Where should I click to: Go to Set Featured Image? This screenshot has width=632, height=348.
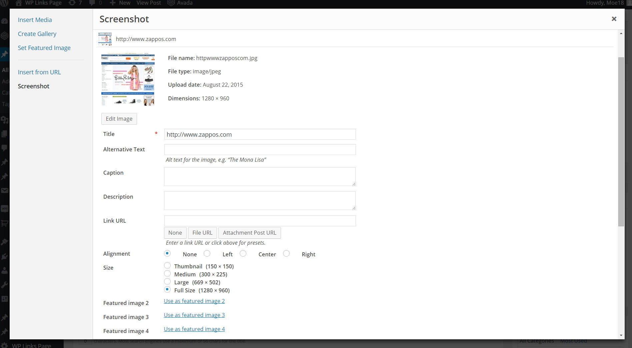pyautogui.click(x=44, y=48)
